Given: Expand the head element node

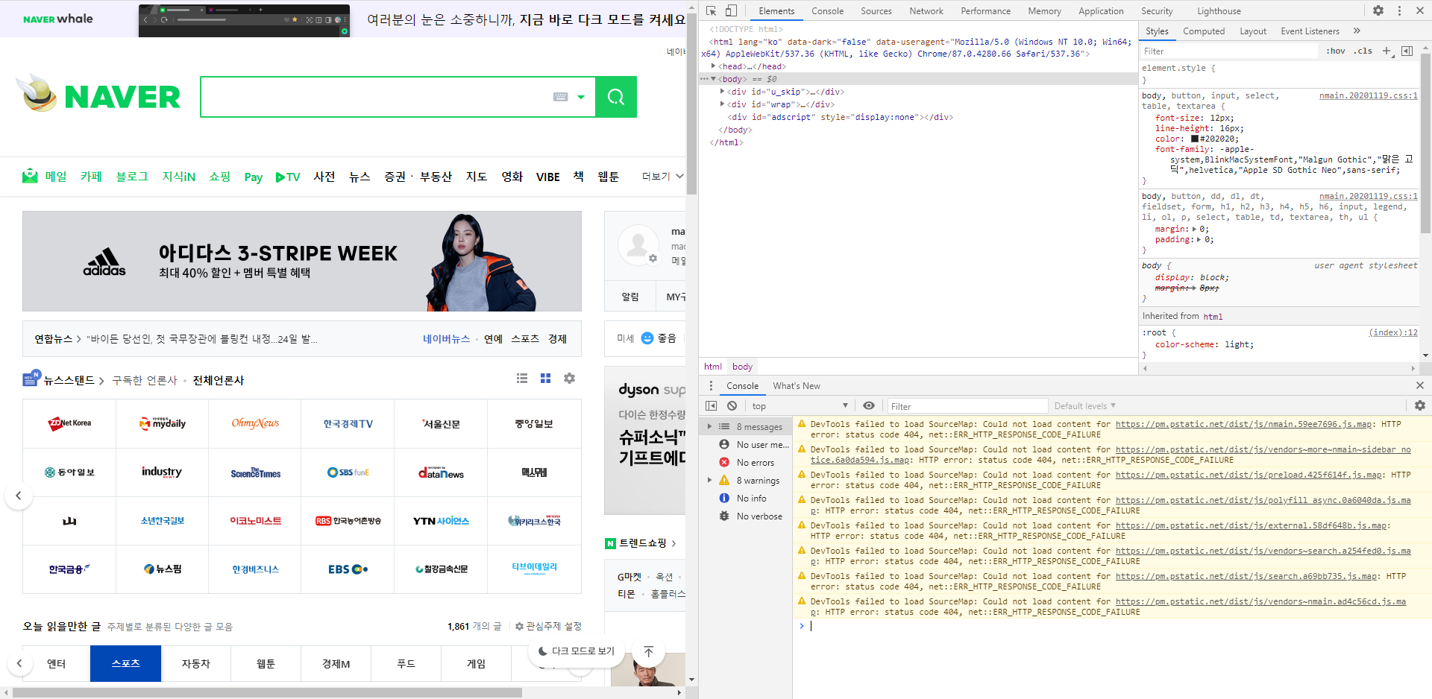Looking at the screenshot, I should [714, 66].
